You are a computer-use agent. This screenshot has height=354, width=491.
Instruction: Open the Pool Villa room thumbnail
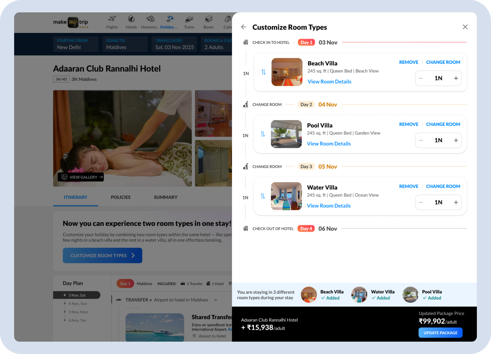click(286, 134)
